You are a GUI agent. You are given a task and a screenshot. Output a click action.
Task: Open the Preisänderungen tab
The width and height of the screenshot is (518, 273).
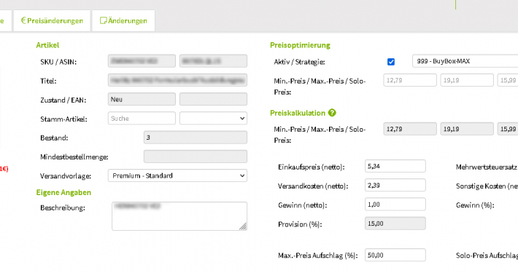[x=52, y=21]
